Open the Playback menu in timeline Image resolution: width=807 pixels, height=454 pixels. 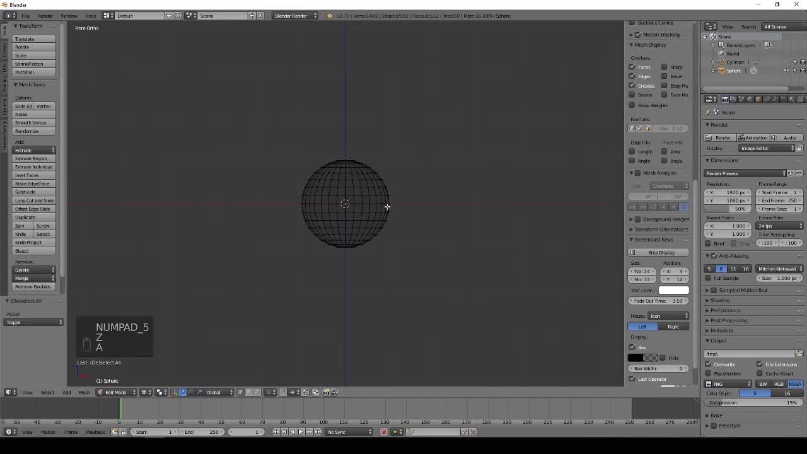click(x=95, y=432)
